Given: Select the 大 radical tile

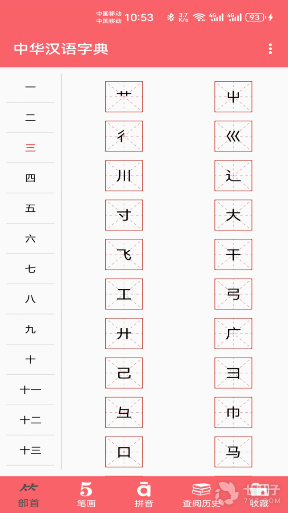Looking at the screenshot, I should pyautogui.click(x=233, y=215).
